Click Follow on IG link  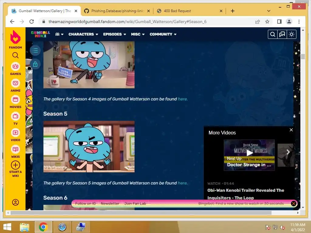click(x=85, y=204)
